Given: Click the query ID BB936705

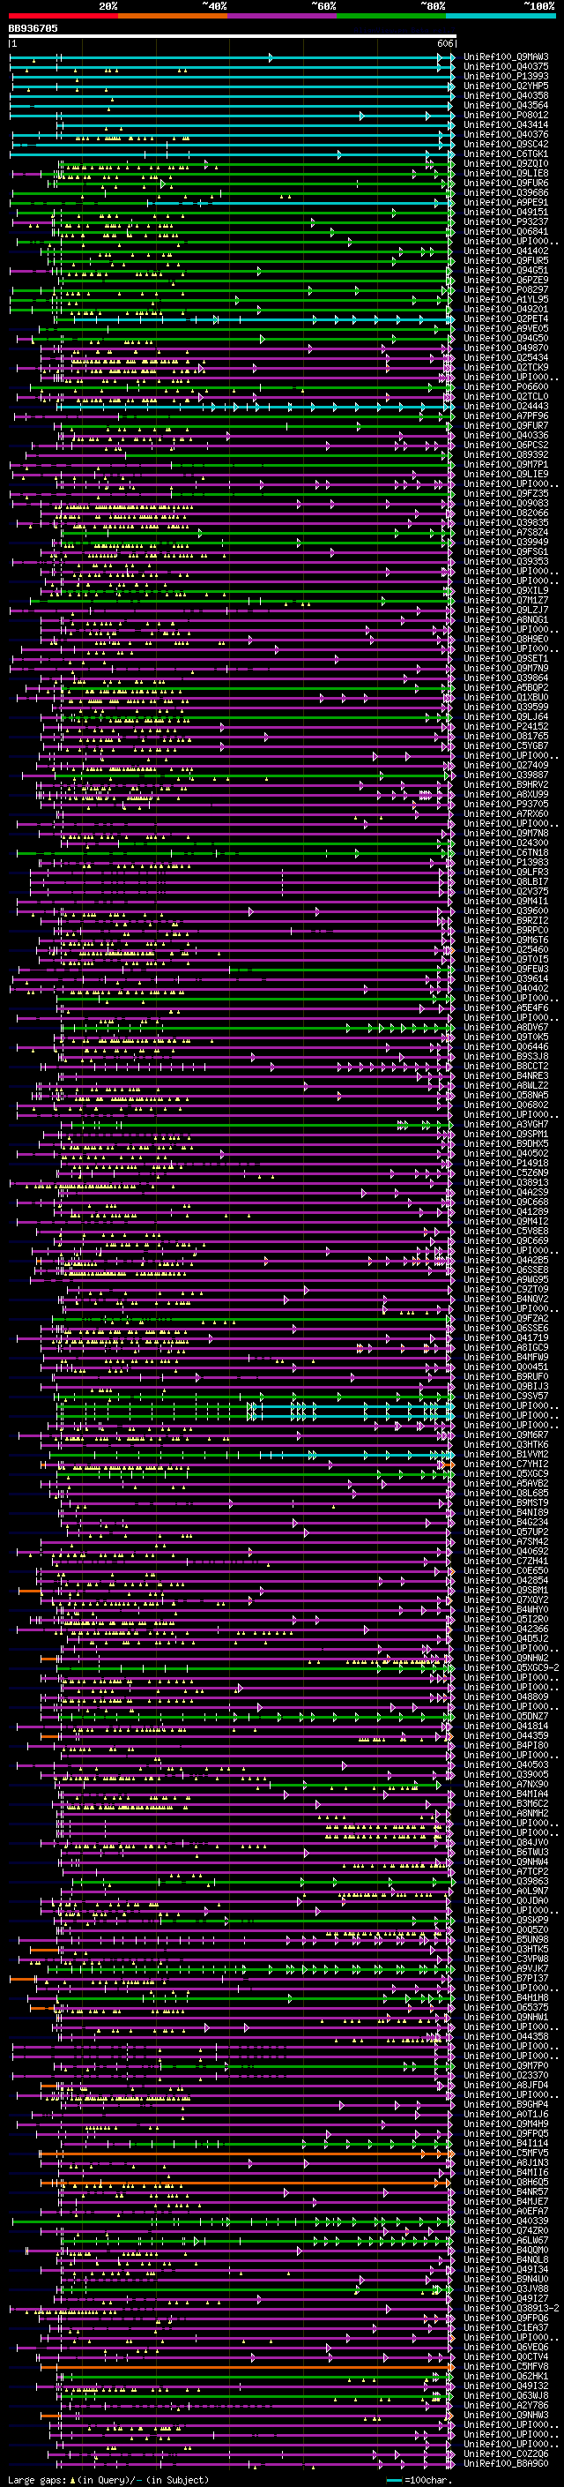Looking at the screenshot, I should click(x=33, y=29).
